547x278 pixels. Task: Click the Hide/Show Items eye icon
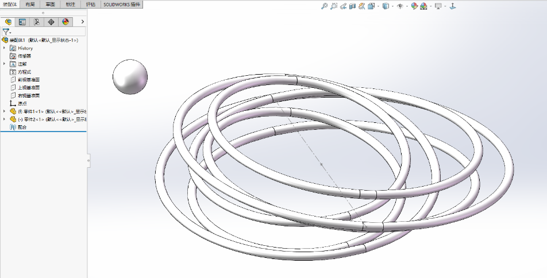click(400, 6)
